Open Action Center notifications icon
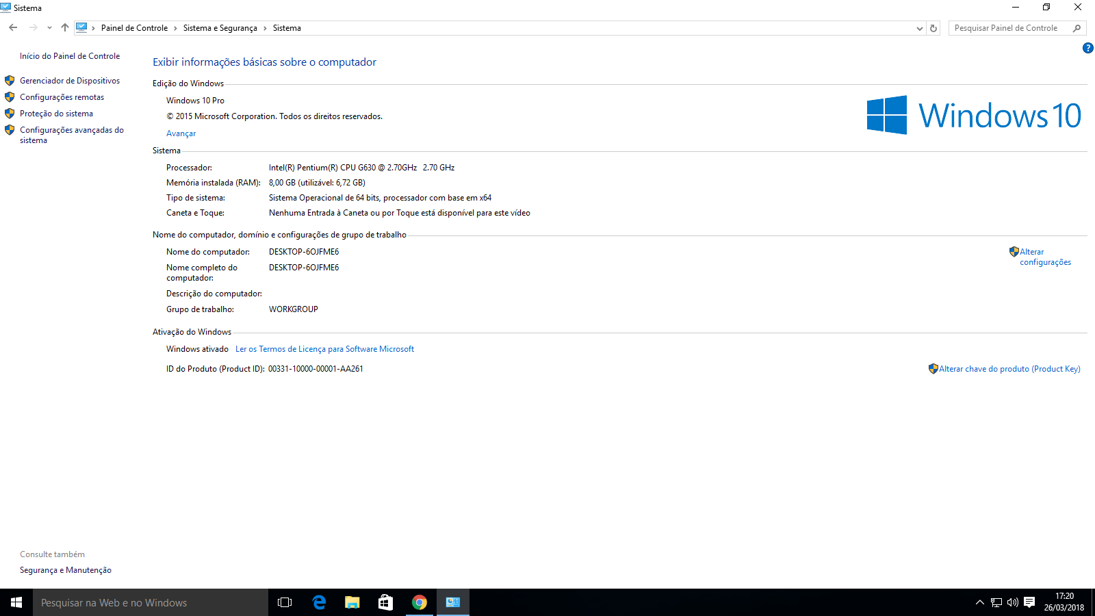 coord(1029,602)
